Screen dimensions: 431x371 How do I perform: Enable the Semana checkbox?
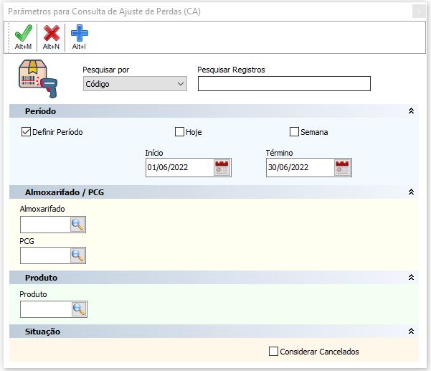click(294, 132)
